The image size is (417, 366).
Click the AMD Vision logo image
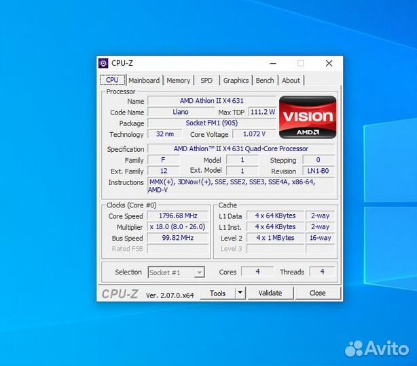(x=308, y=117)
